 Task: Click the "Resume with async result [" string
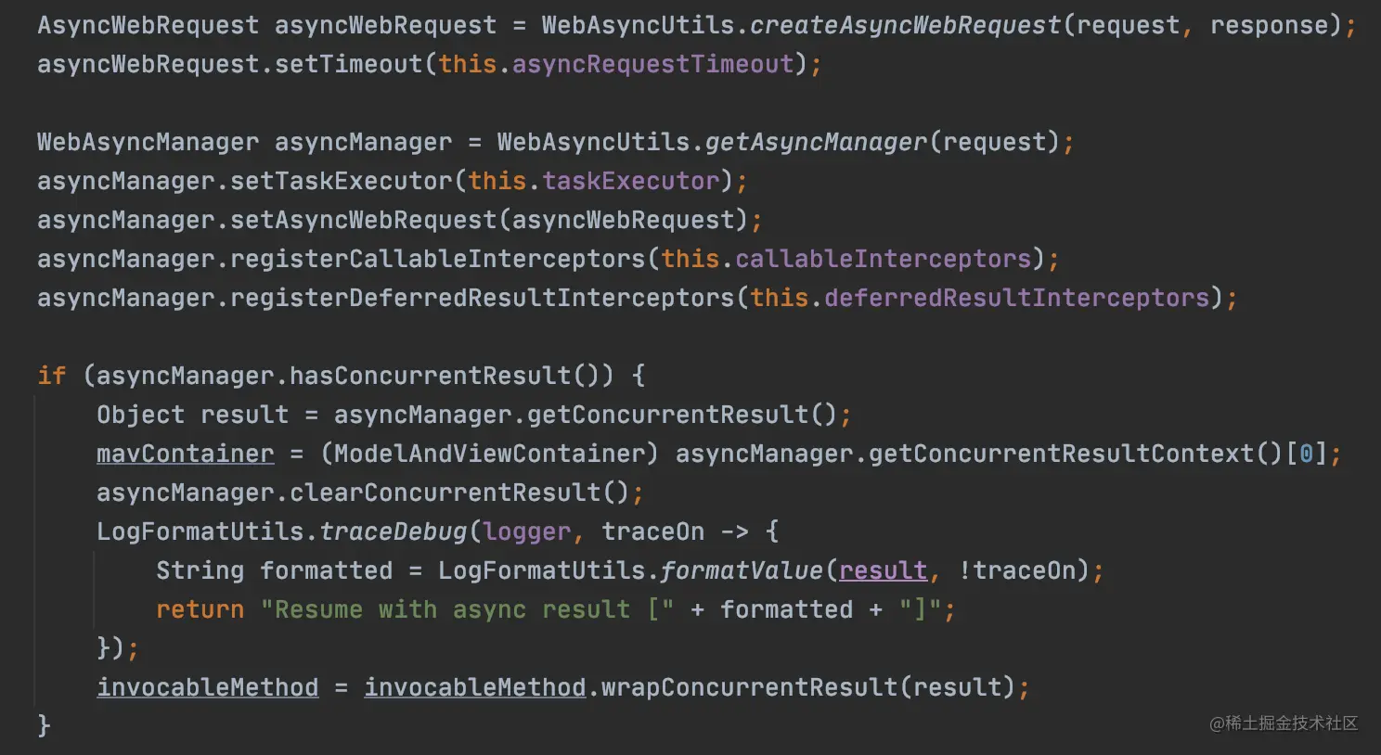[467, 609]
